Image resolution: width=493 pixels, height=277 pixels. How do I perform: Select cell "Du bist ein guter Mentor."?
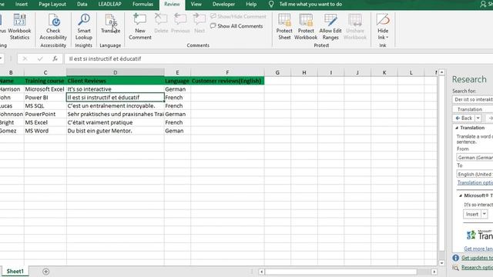116,131
